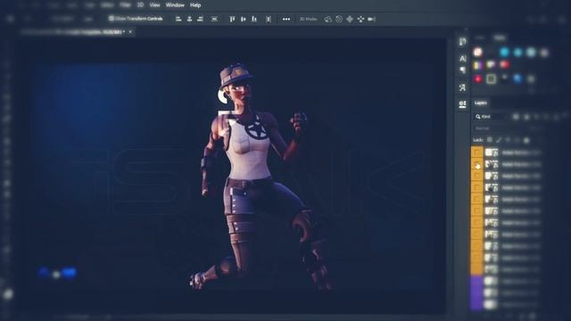Image resolution: width=571 pixels, height=321 pixels.
Task: Click the Align right edges icon
Action: [x=200, y=19]
